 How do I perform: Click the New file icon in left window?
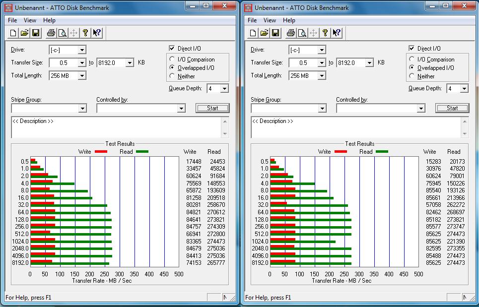click(x=13, y=33)
